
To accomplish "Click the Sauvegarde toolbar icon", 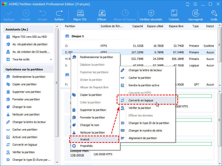I will (195, 13).
